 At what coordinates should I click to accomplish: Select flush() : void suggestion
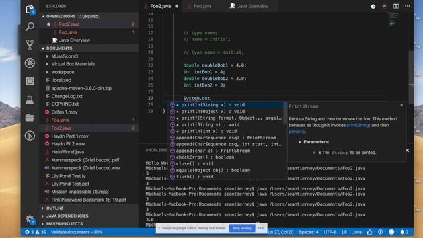click(x=226, y=177)
